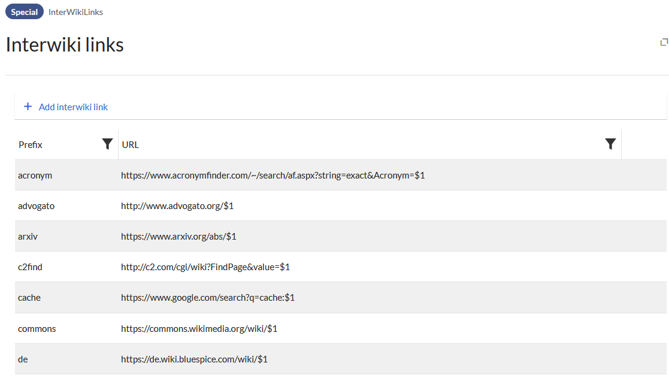Click the arxiv.org/abs URL cell
Image resolution: width=669 pixels, height=378 pixels.
click(x=178, y=237)
